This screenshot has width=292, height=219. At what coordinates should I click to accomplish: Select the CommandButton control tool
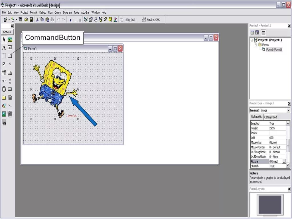(10, 56)
